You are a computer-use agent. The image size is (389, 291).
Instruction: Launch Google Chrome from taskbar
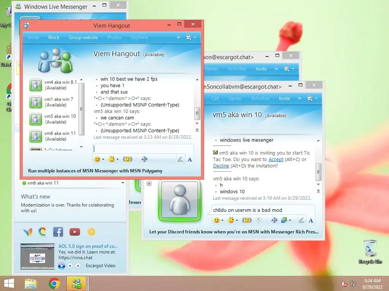(54, 283)
